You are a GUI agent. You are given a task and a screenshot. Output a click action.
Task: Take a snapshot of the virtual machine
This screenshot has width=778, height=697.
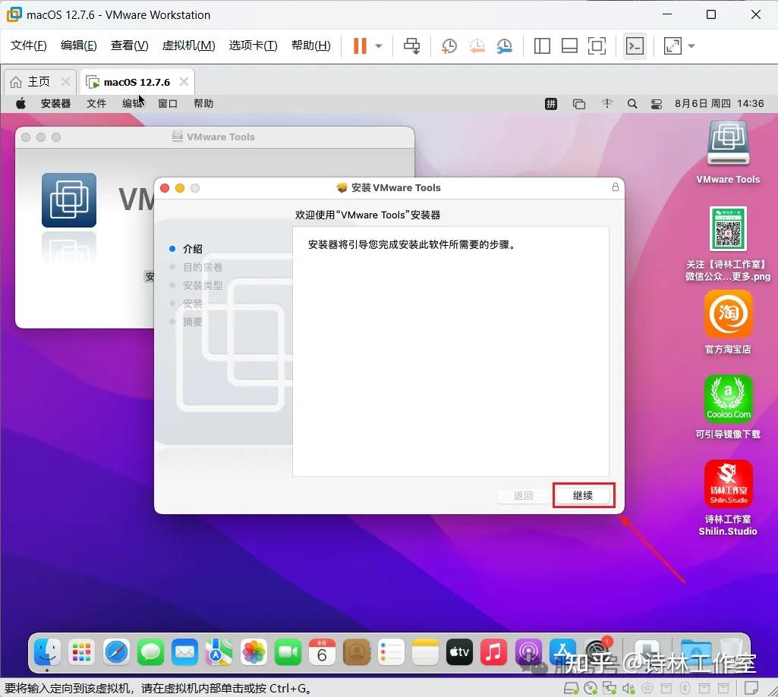click(449, 46)
